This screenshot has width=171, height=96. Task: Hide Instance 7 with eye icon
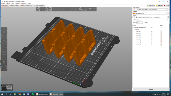point(152,43)
